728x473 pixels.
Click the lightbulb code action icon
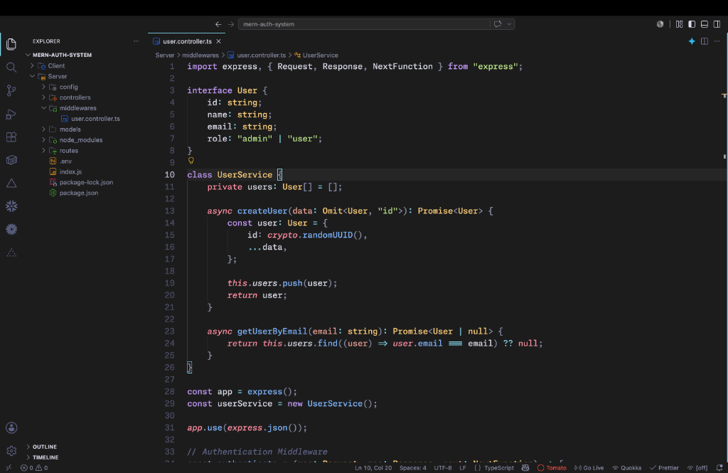tap(191, 160)
